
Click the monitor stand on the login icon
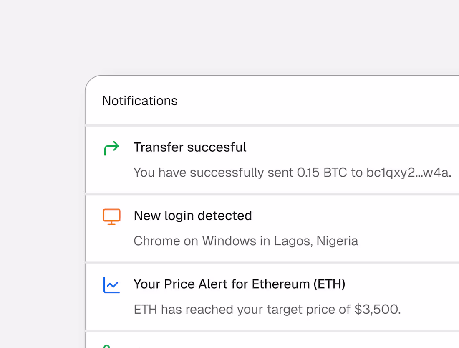(x=111, y=223)
